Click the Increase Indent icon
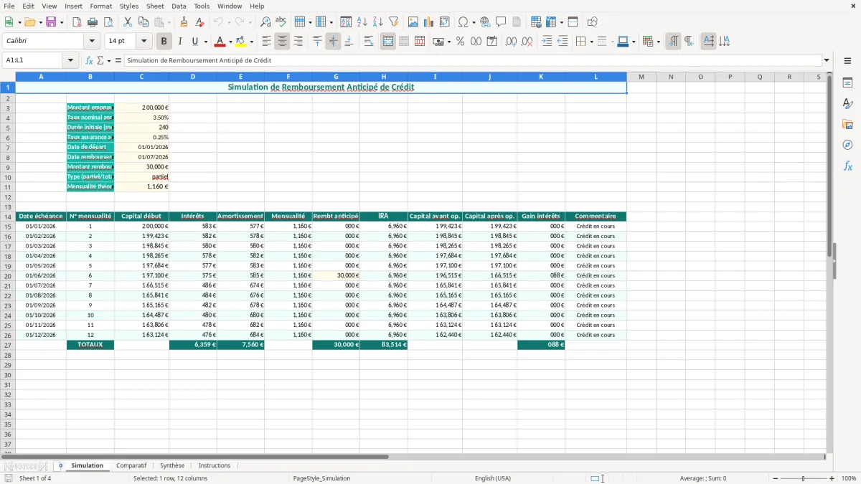 [x=547, y=42]
